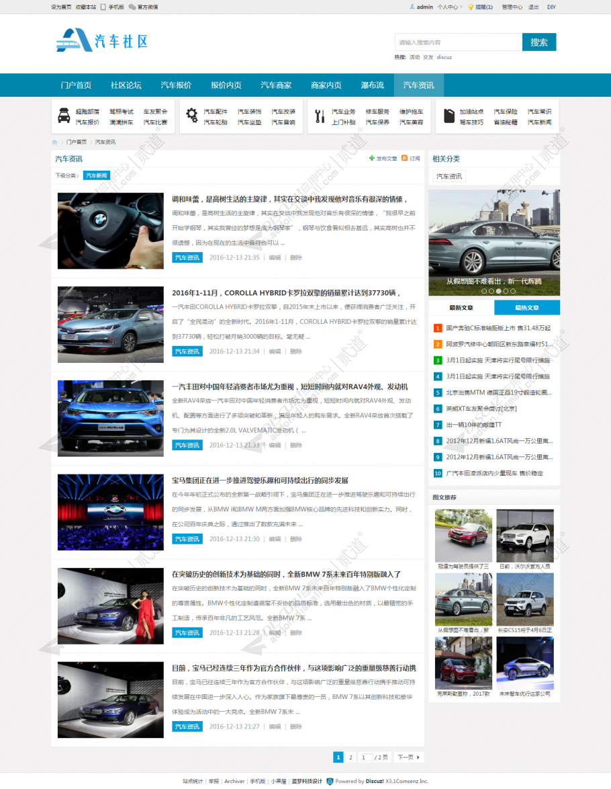Image resolution: width=611 pixels, height=789 pixels.
Task: Select the third carousel dot
Action: 498,291
